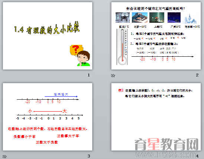Click the second city photo on slide 2
The height and width of the screenshot is (159, 204).
pyautogui.click(x=140, y=18)
